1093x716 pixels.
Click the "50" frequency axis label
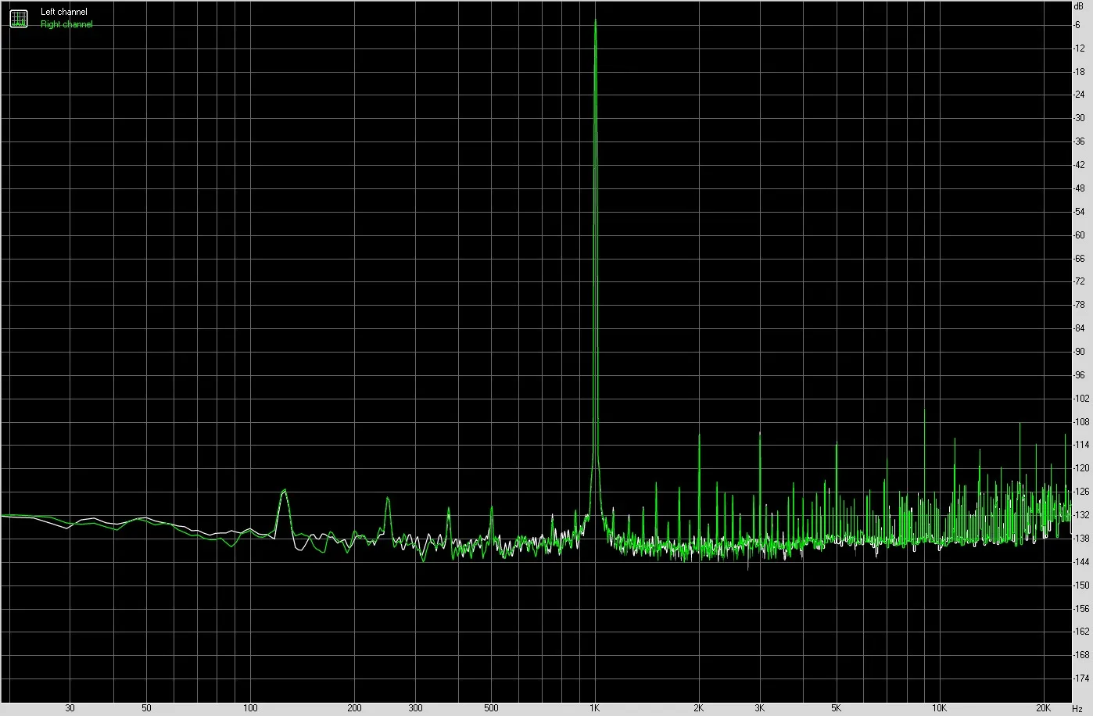(x=147, y=708)
